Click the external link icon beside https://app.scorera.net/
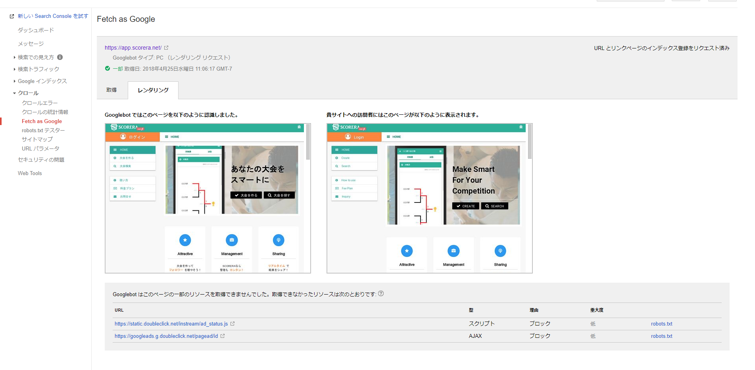The image size is (755, 370). pyautogui.click(x=166, y=47)
